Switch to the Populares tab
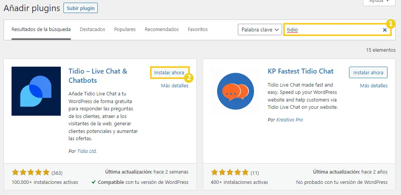Image resolution: width=401 pixels, height=195 pixels. coord(125,29)
